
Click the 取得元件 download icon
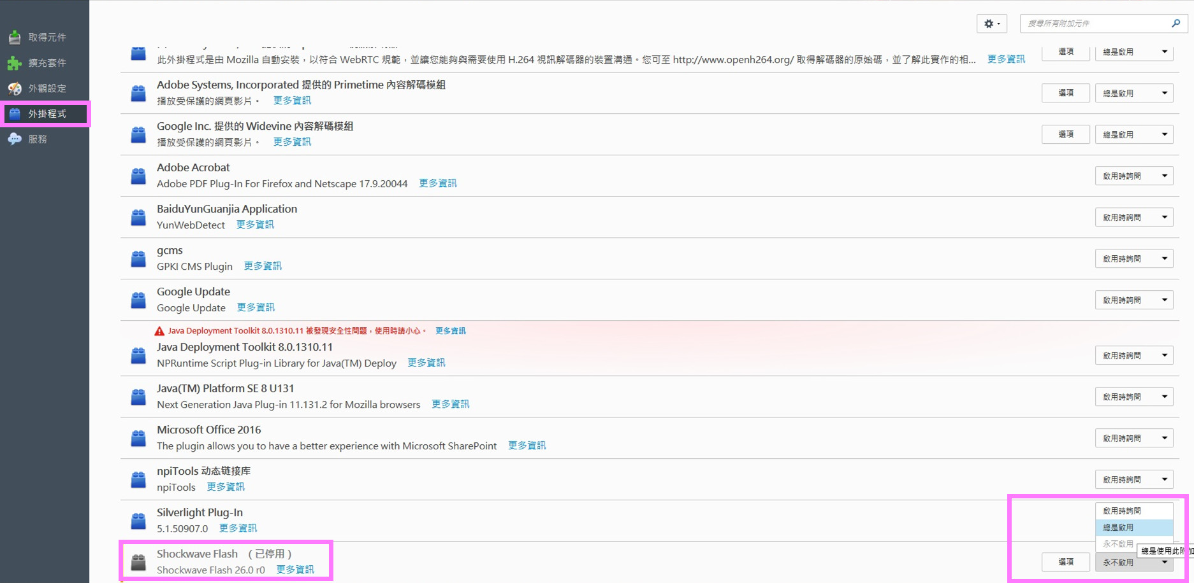pyautogui.click(x=14, y=38)
